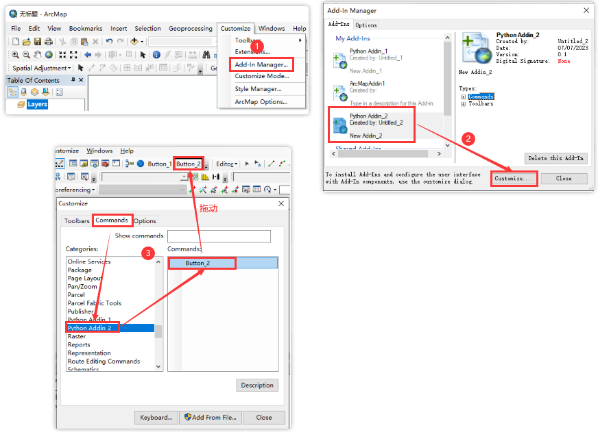The height and width of the screenshot is (432, 598).
Task: Click the Description button
Action: point(257,385)
